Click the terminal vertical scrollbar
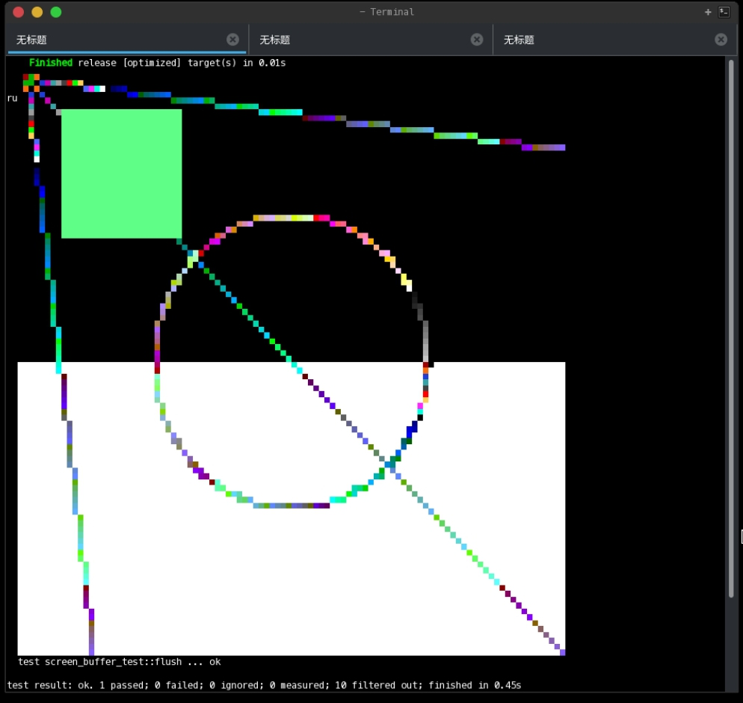This screenshot has height=703, width=743. coord(731,328)
